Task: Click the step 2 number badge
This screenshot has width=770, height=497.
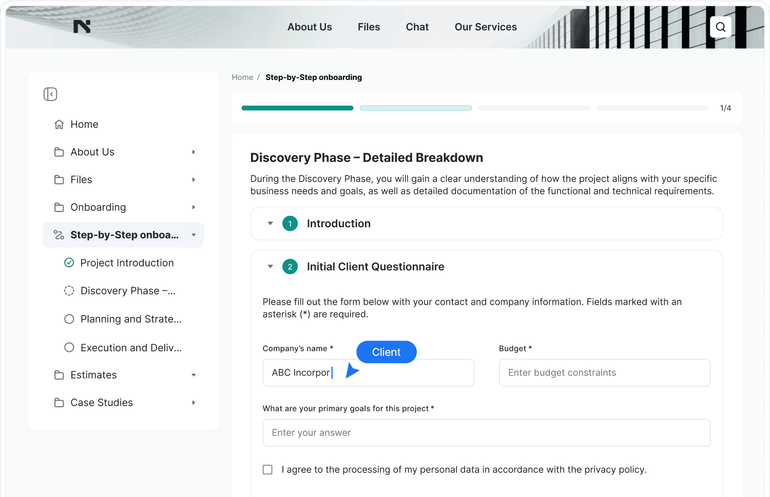Action: click(290, 267)
